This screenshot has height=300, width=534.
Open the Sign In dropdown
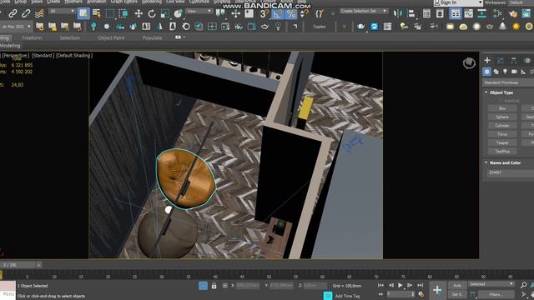pos(458,2)
